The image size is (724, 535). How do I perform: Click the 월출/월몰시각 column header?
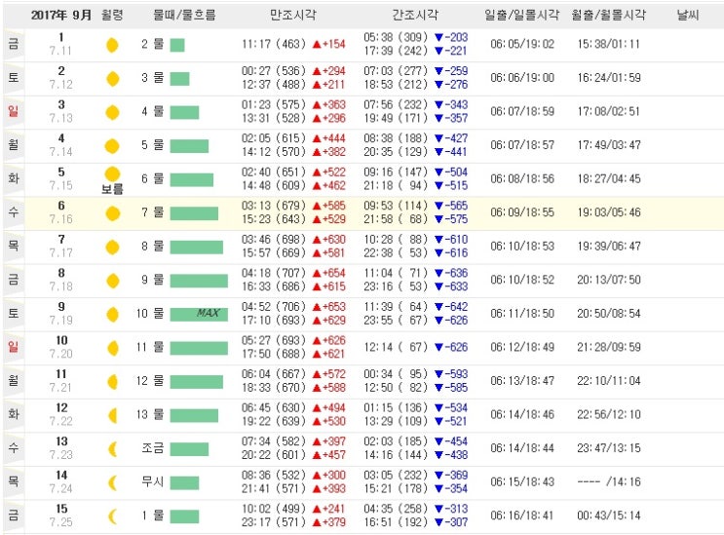click(609, 16)
